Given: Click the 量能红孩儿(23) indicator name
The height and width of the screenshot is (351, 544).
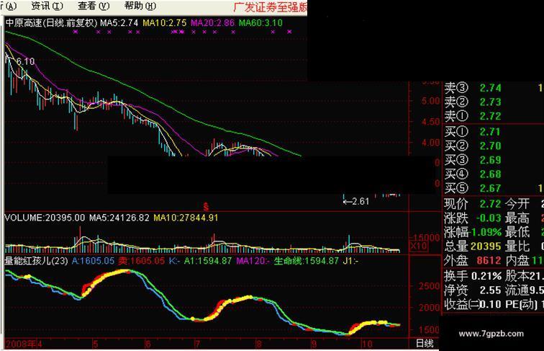Looking at the screenshot, I should [36, 261].
